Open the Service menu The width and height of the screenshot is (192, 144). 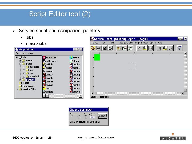tap(95, 43)
